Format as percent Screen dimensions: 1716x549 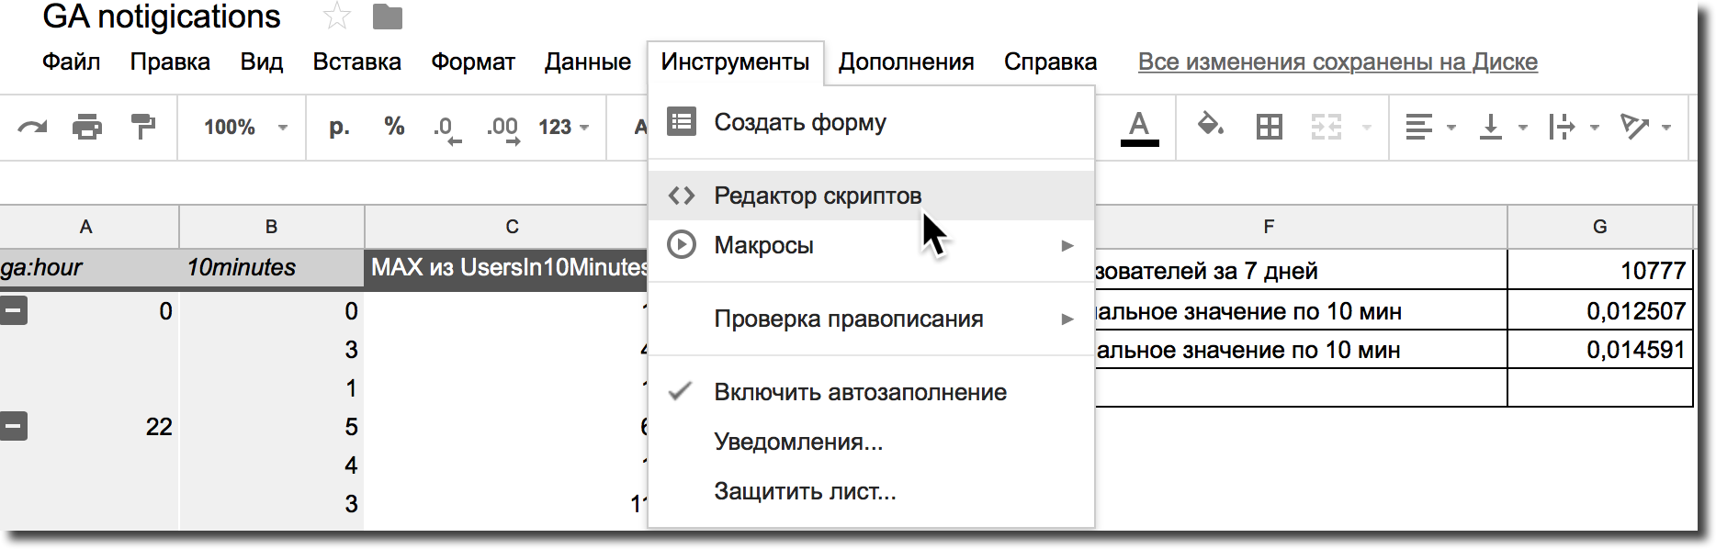(x=395, y=127)
